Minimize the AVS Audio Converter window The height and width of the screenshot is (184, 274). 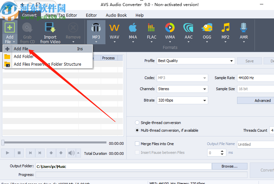click(x=262, y=4)
